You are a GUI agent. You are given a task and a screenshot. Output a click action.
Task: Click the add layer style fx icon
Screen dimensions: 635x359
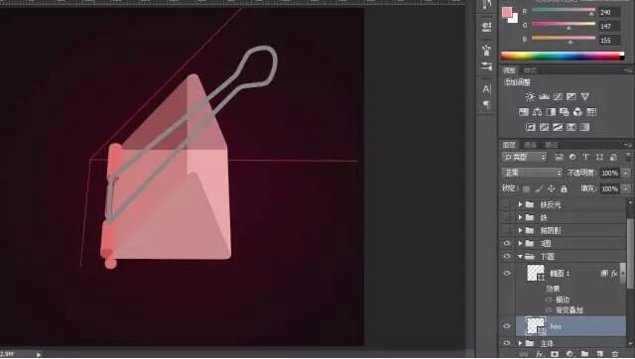tap(539, 354)
